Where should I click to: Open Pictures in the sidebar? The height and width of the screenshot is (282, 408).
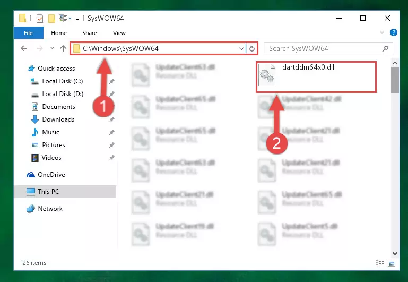(x=54, y=145)
